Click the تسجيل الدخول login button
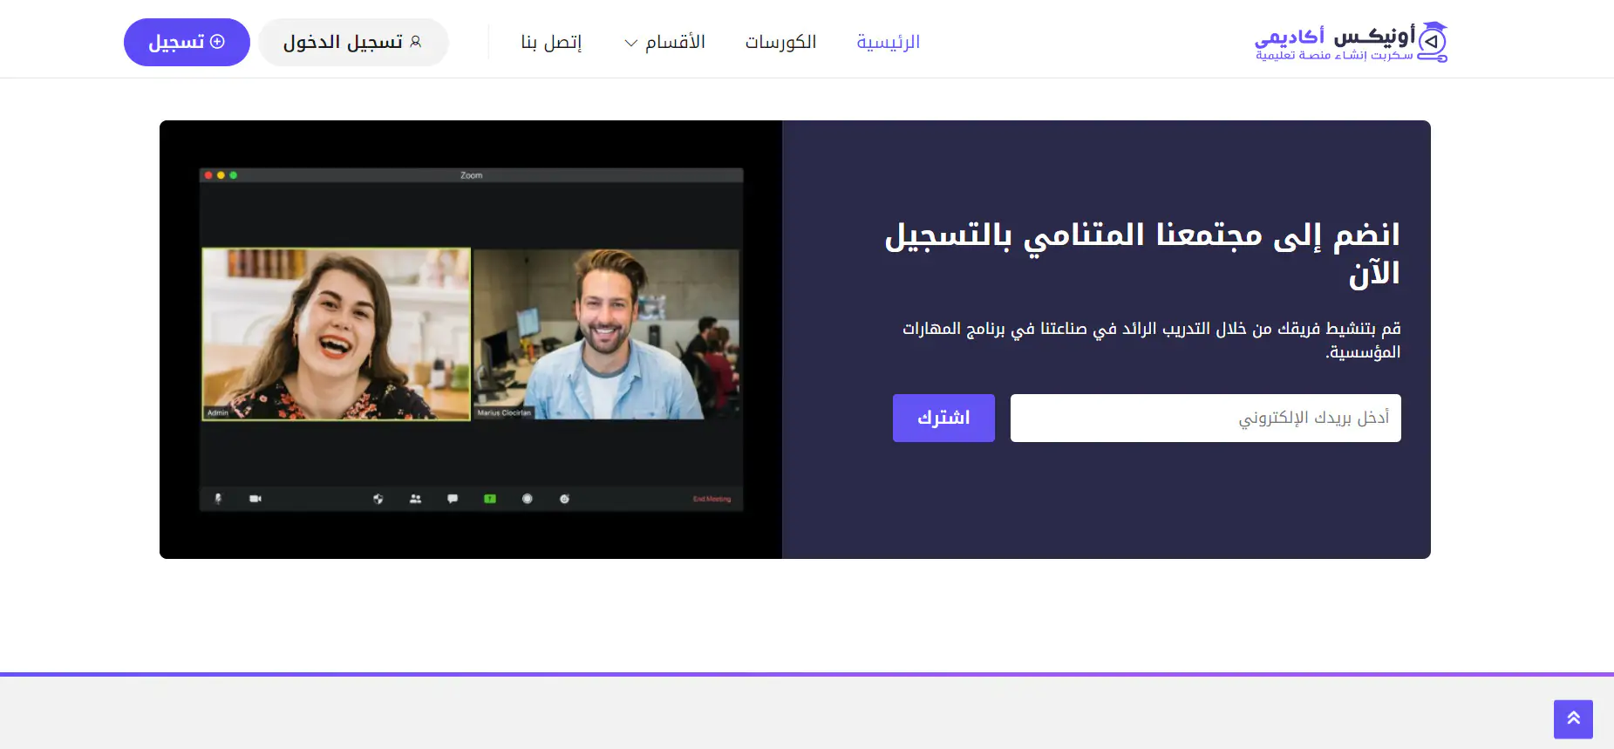 pyautogui.click(x=353, y=42)
